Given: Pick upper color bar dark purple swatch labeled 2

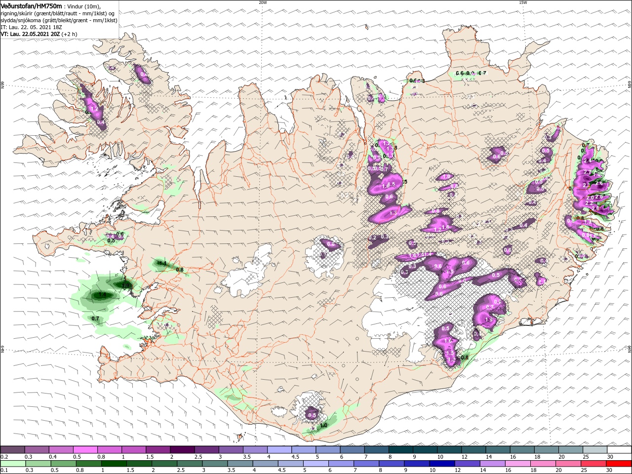Looking at the screenshot, I should 183,450.
